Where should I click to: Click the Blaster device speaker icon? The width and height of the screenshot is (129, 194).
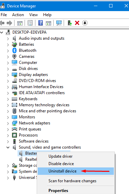[21, 153]
